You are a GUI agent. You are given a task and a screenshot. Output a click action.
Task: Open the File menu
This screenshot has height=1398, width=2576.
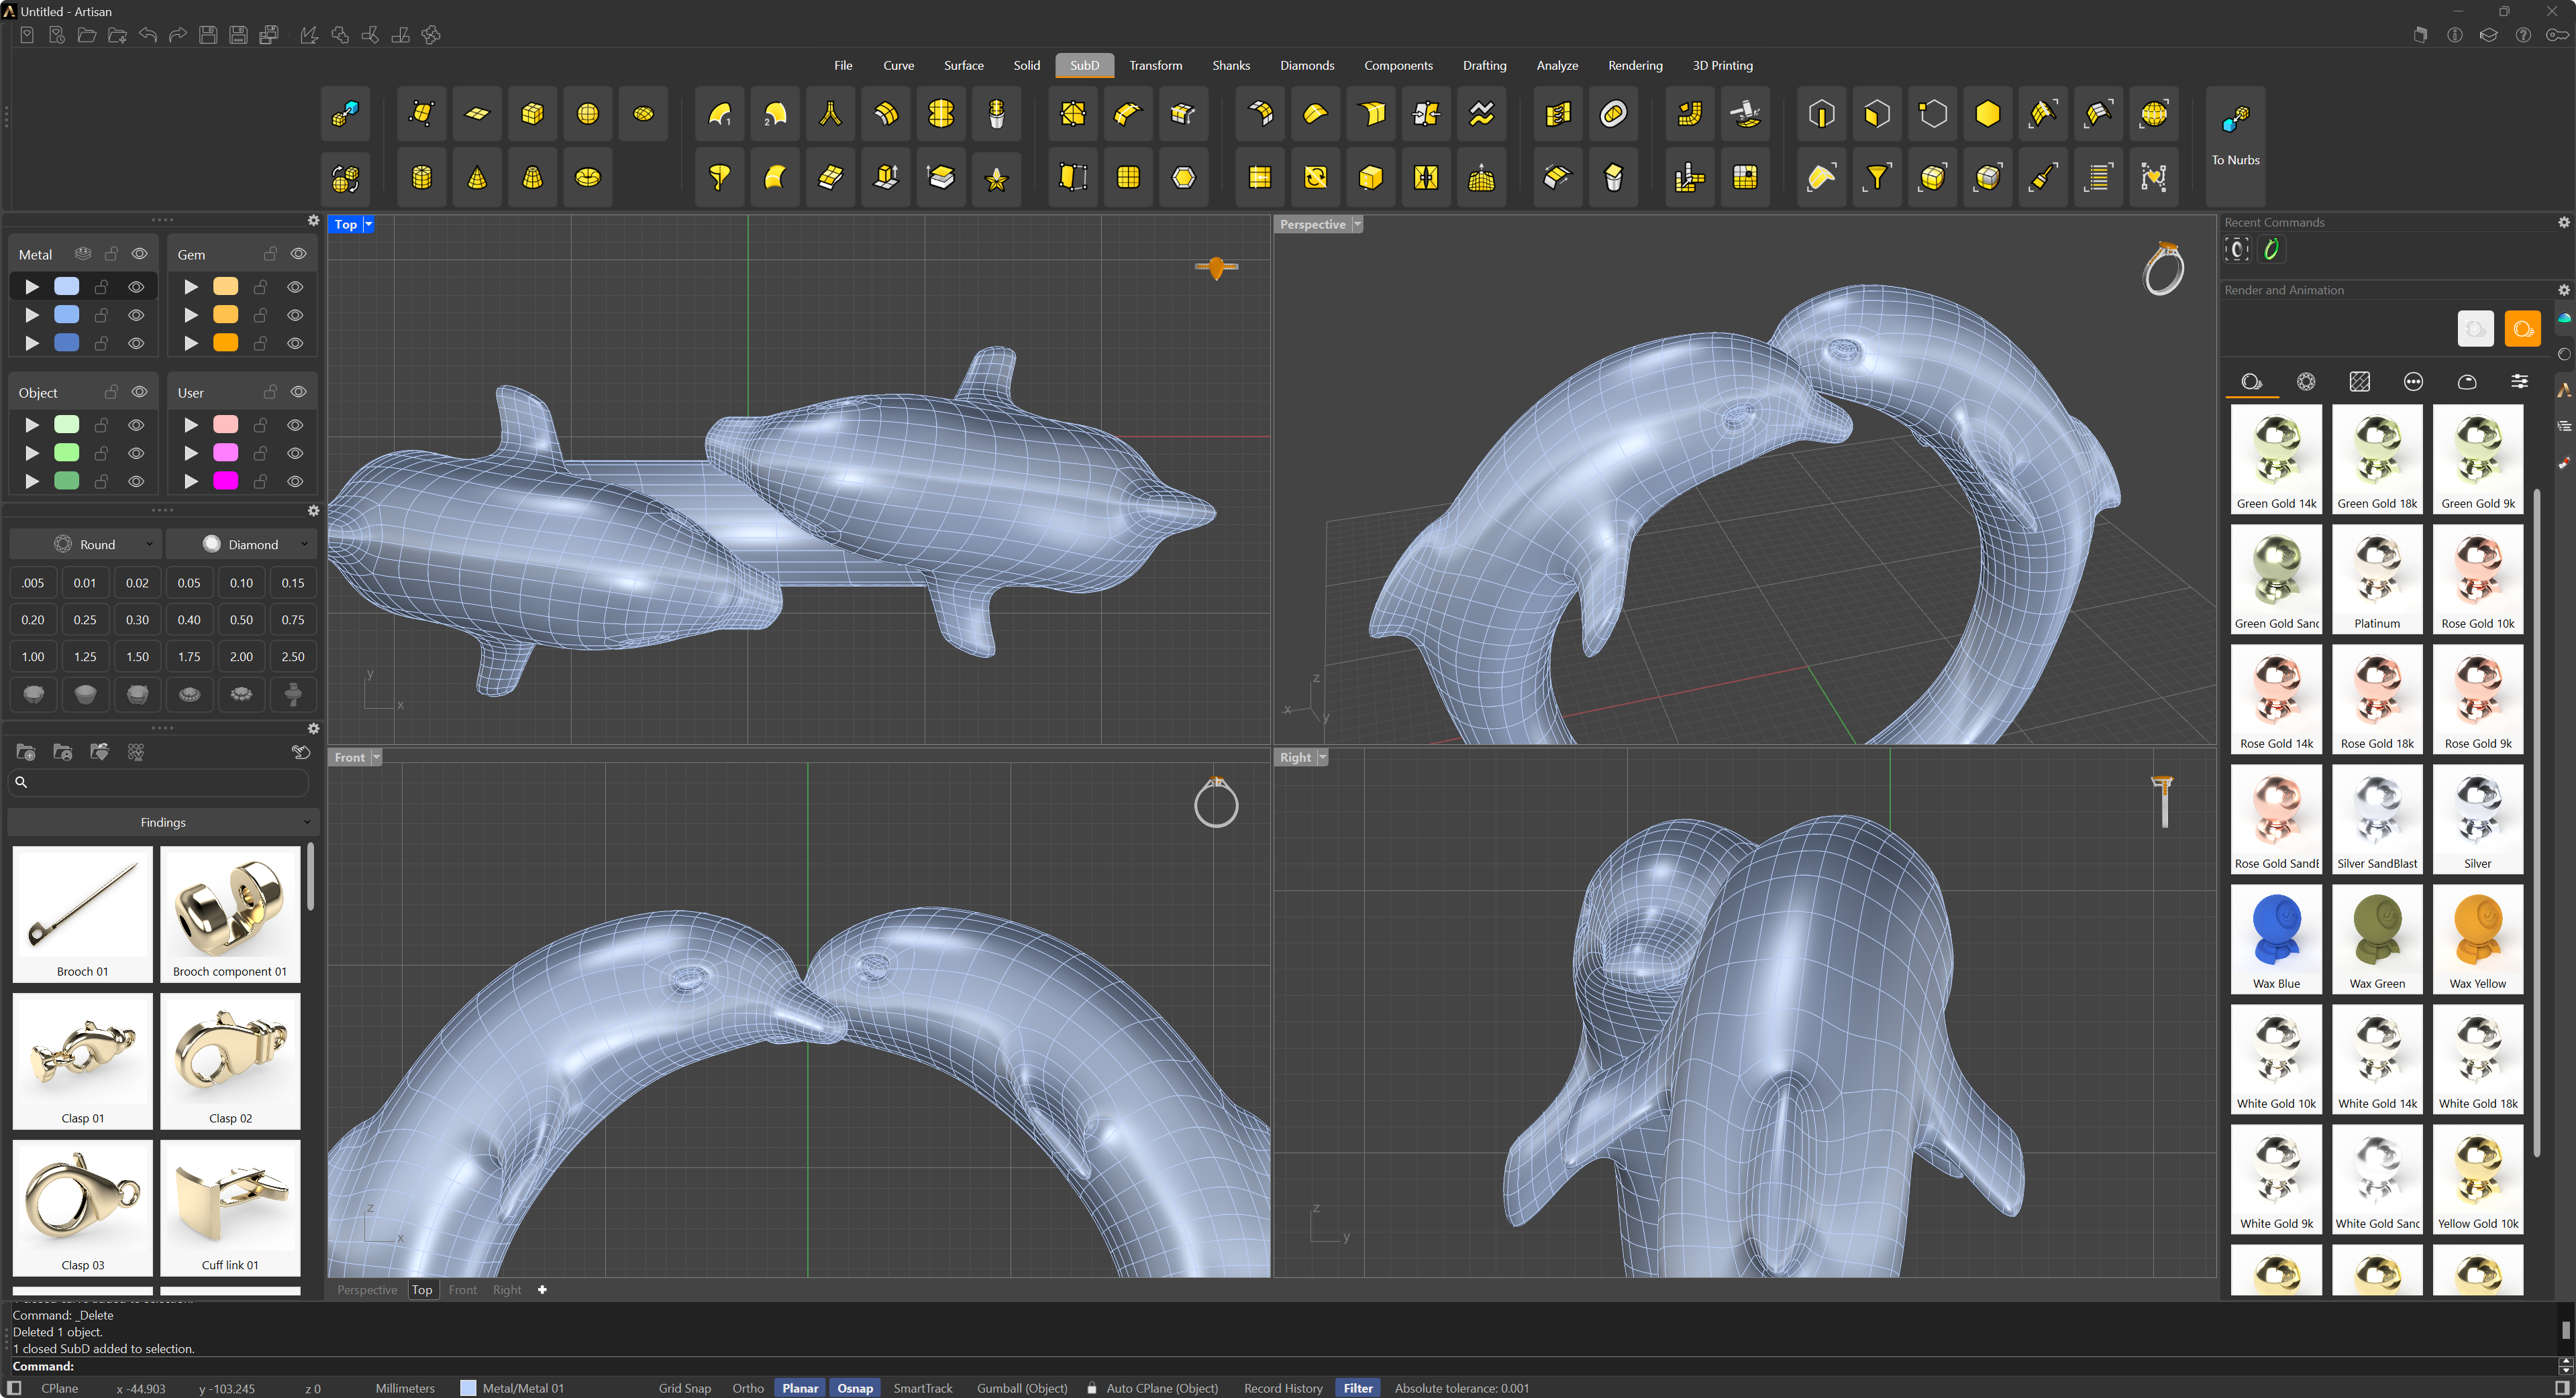point(843,65)
